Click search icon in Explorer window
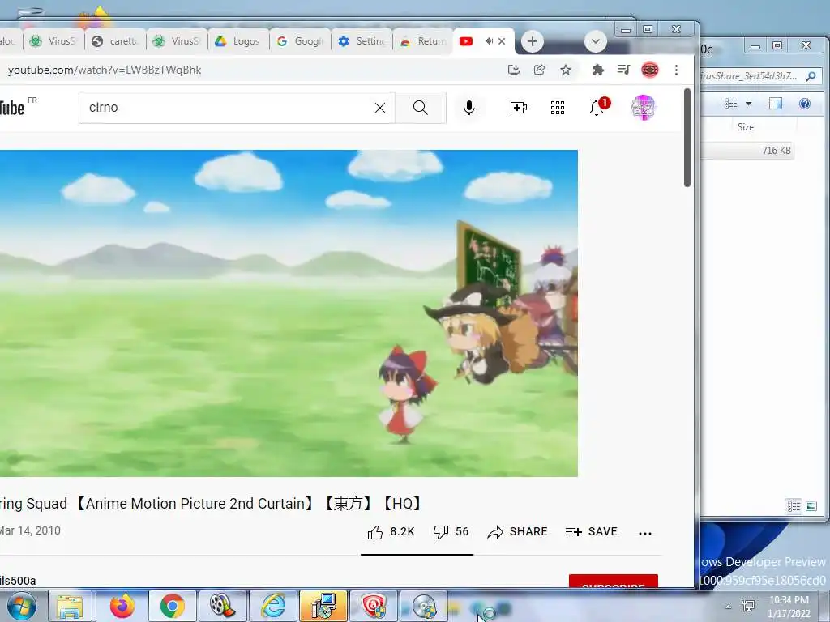Screen dimensions: 830x622 pos(811,77)
